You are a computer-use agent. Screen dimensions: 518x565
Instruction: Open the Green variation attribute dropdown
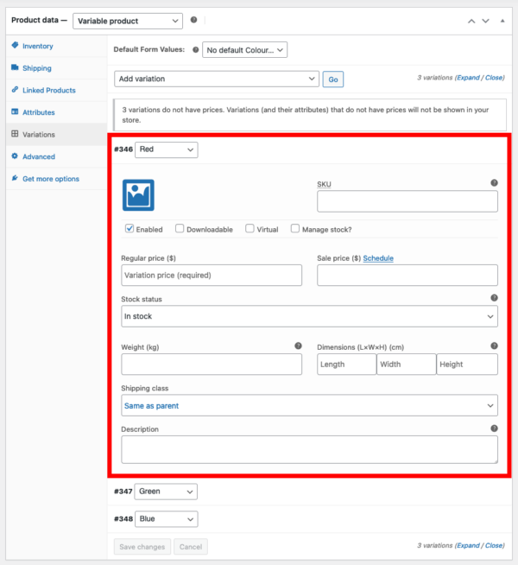tap(167, 492)
